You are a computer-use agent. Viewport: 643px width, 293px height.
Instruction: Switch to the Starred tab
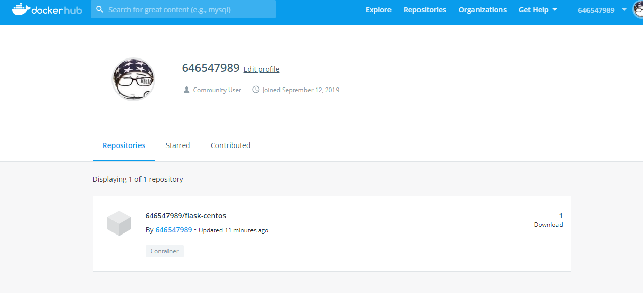pyautogui.click(x=178, y=145)
